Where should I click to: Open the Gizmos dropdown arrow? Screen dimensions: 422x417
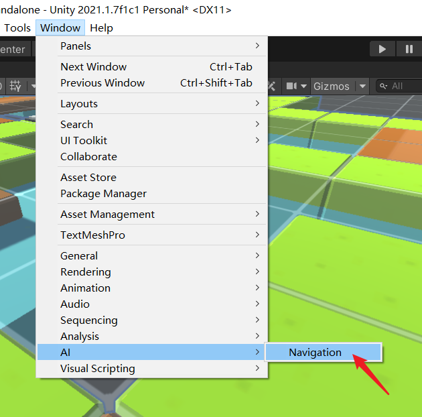pyautogui.click(x=362, y=86)
